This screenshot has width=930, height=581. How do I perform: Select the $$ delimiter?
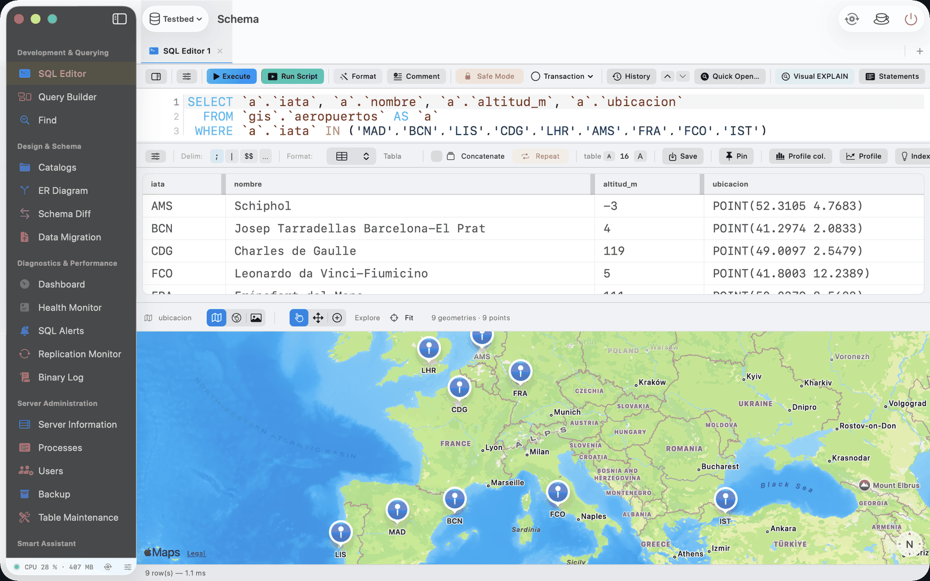pos(249,156)
